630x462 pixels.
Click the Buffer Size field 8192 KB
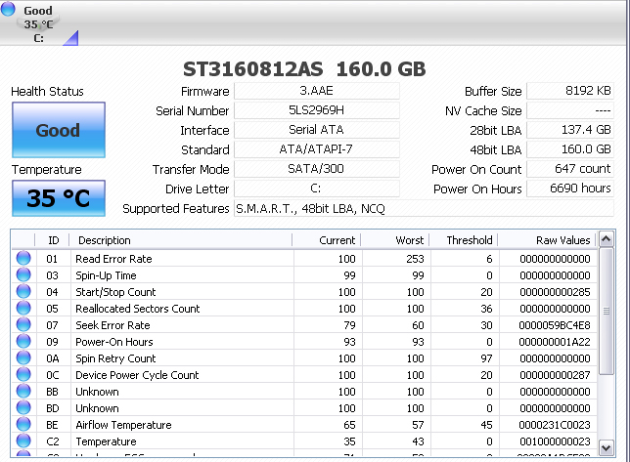(x=570, y=91)
